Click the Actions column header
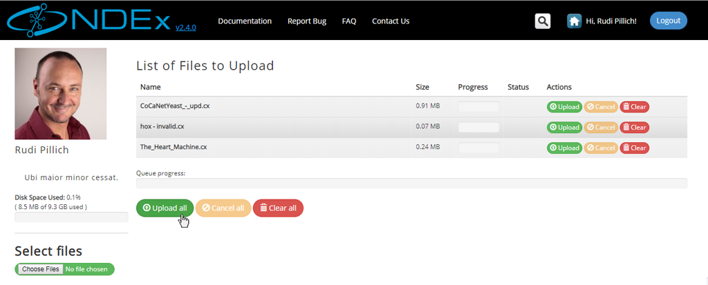 [559, 87]
